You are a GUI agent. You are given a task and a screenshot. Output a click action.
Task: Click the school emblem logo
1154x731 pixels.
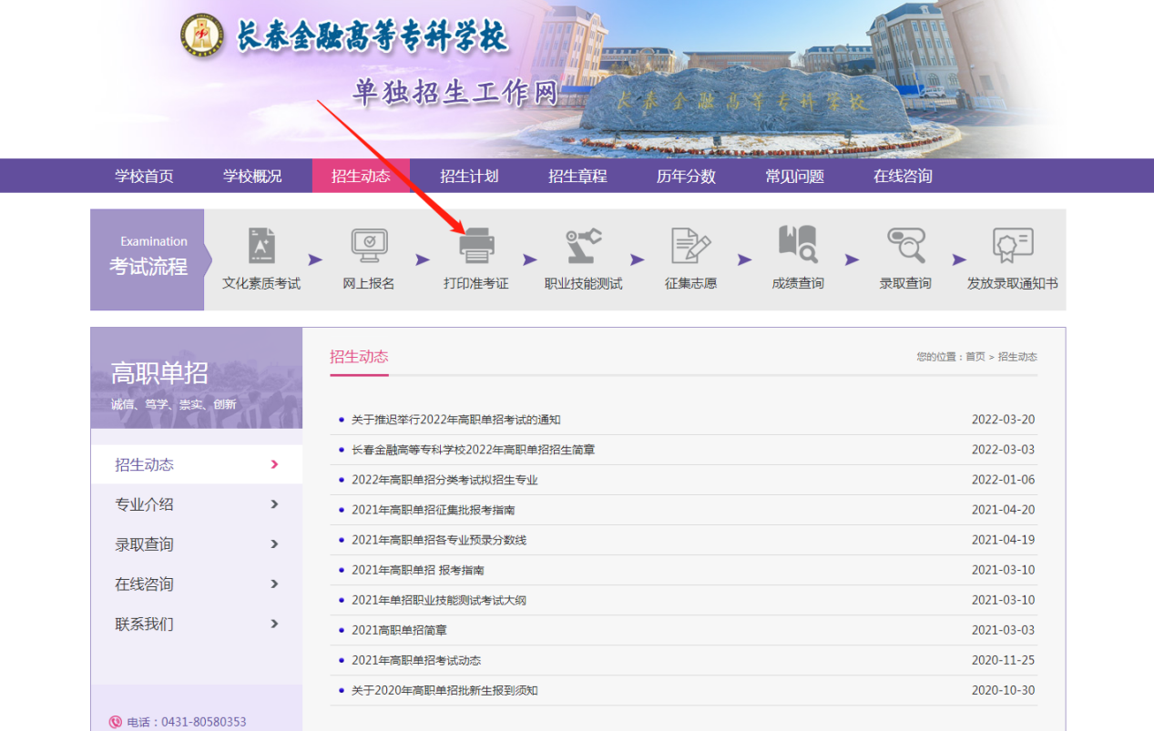[202, 36]
